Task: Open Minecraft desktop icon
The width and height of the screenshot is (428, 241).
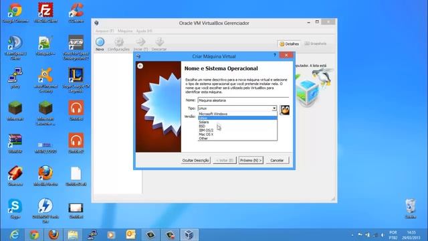Action: click(15, 110)
